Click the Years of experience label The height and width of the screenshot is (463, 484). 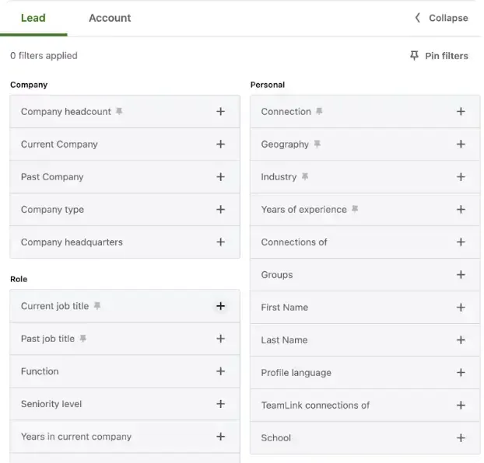pos(304,210)
